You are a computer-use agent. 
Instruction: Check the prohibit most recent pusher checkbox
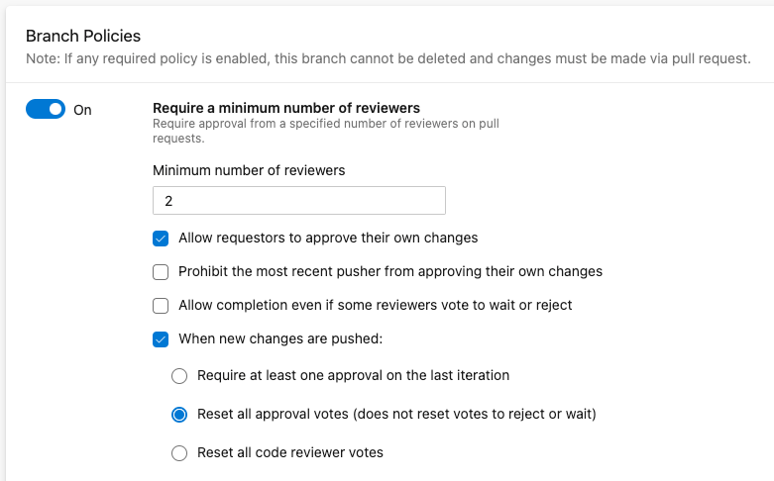pyautogui.click(x=161, y=272)
